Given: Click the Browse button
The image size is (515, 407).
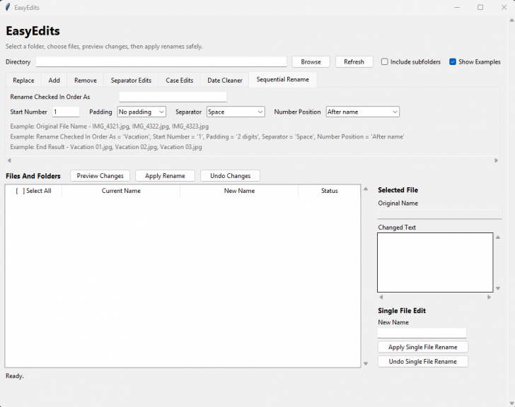Looking at the screenshot, I should 311,62.
